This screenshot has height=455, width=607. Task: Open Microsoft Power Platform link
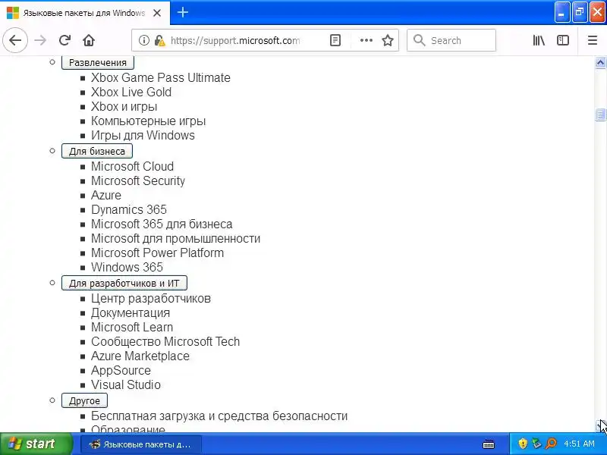158,253
